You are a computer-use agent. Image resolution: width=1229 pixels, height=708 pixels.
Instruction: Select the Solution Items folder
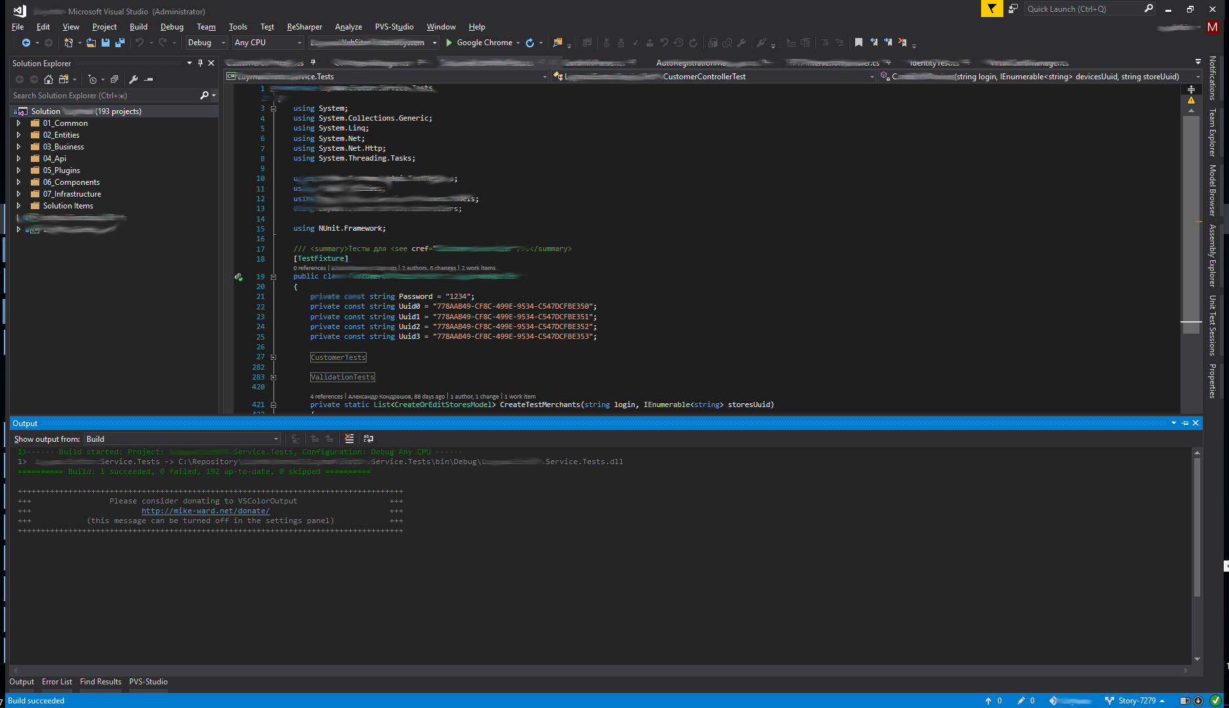pos(68,206)
